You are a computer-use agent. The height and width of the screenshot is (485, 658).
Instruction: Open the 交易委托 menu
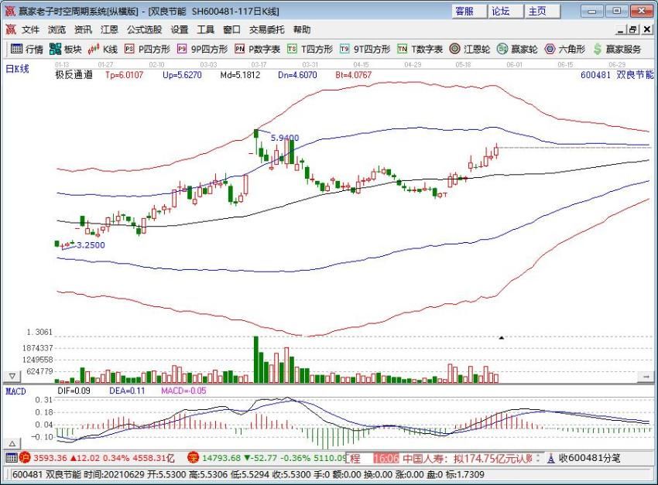[x=266, y=29]
